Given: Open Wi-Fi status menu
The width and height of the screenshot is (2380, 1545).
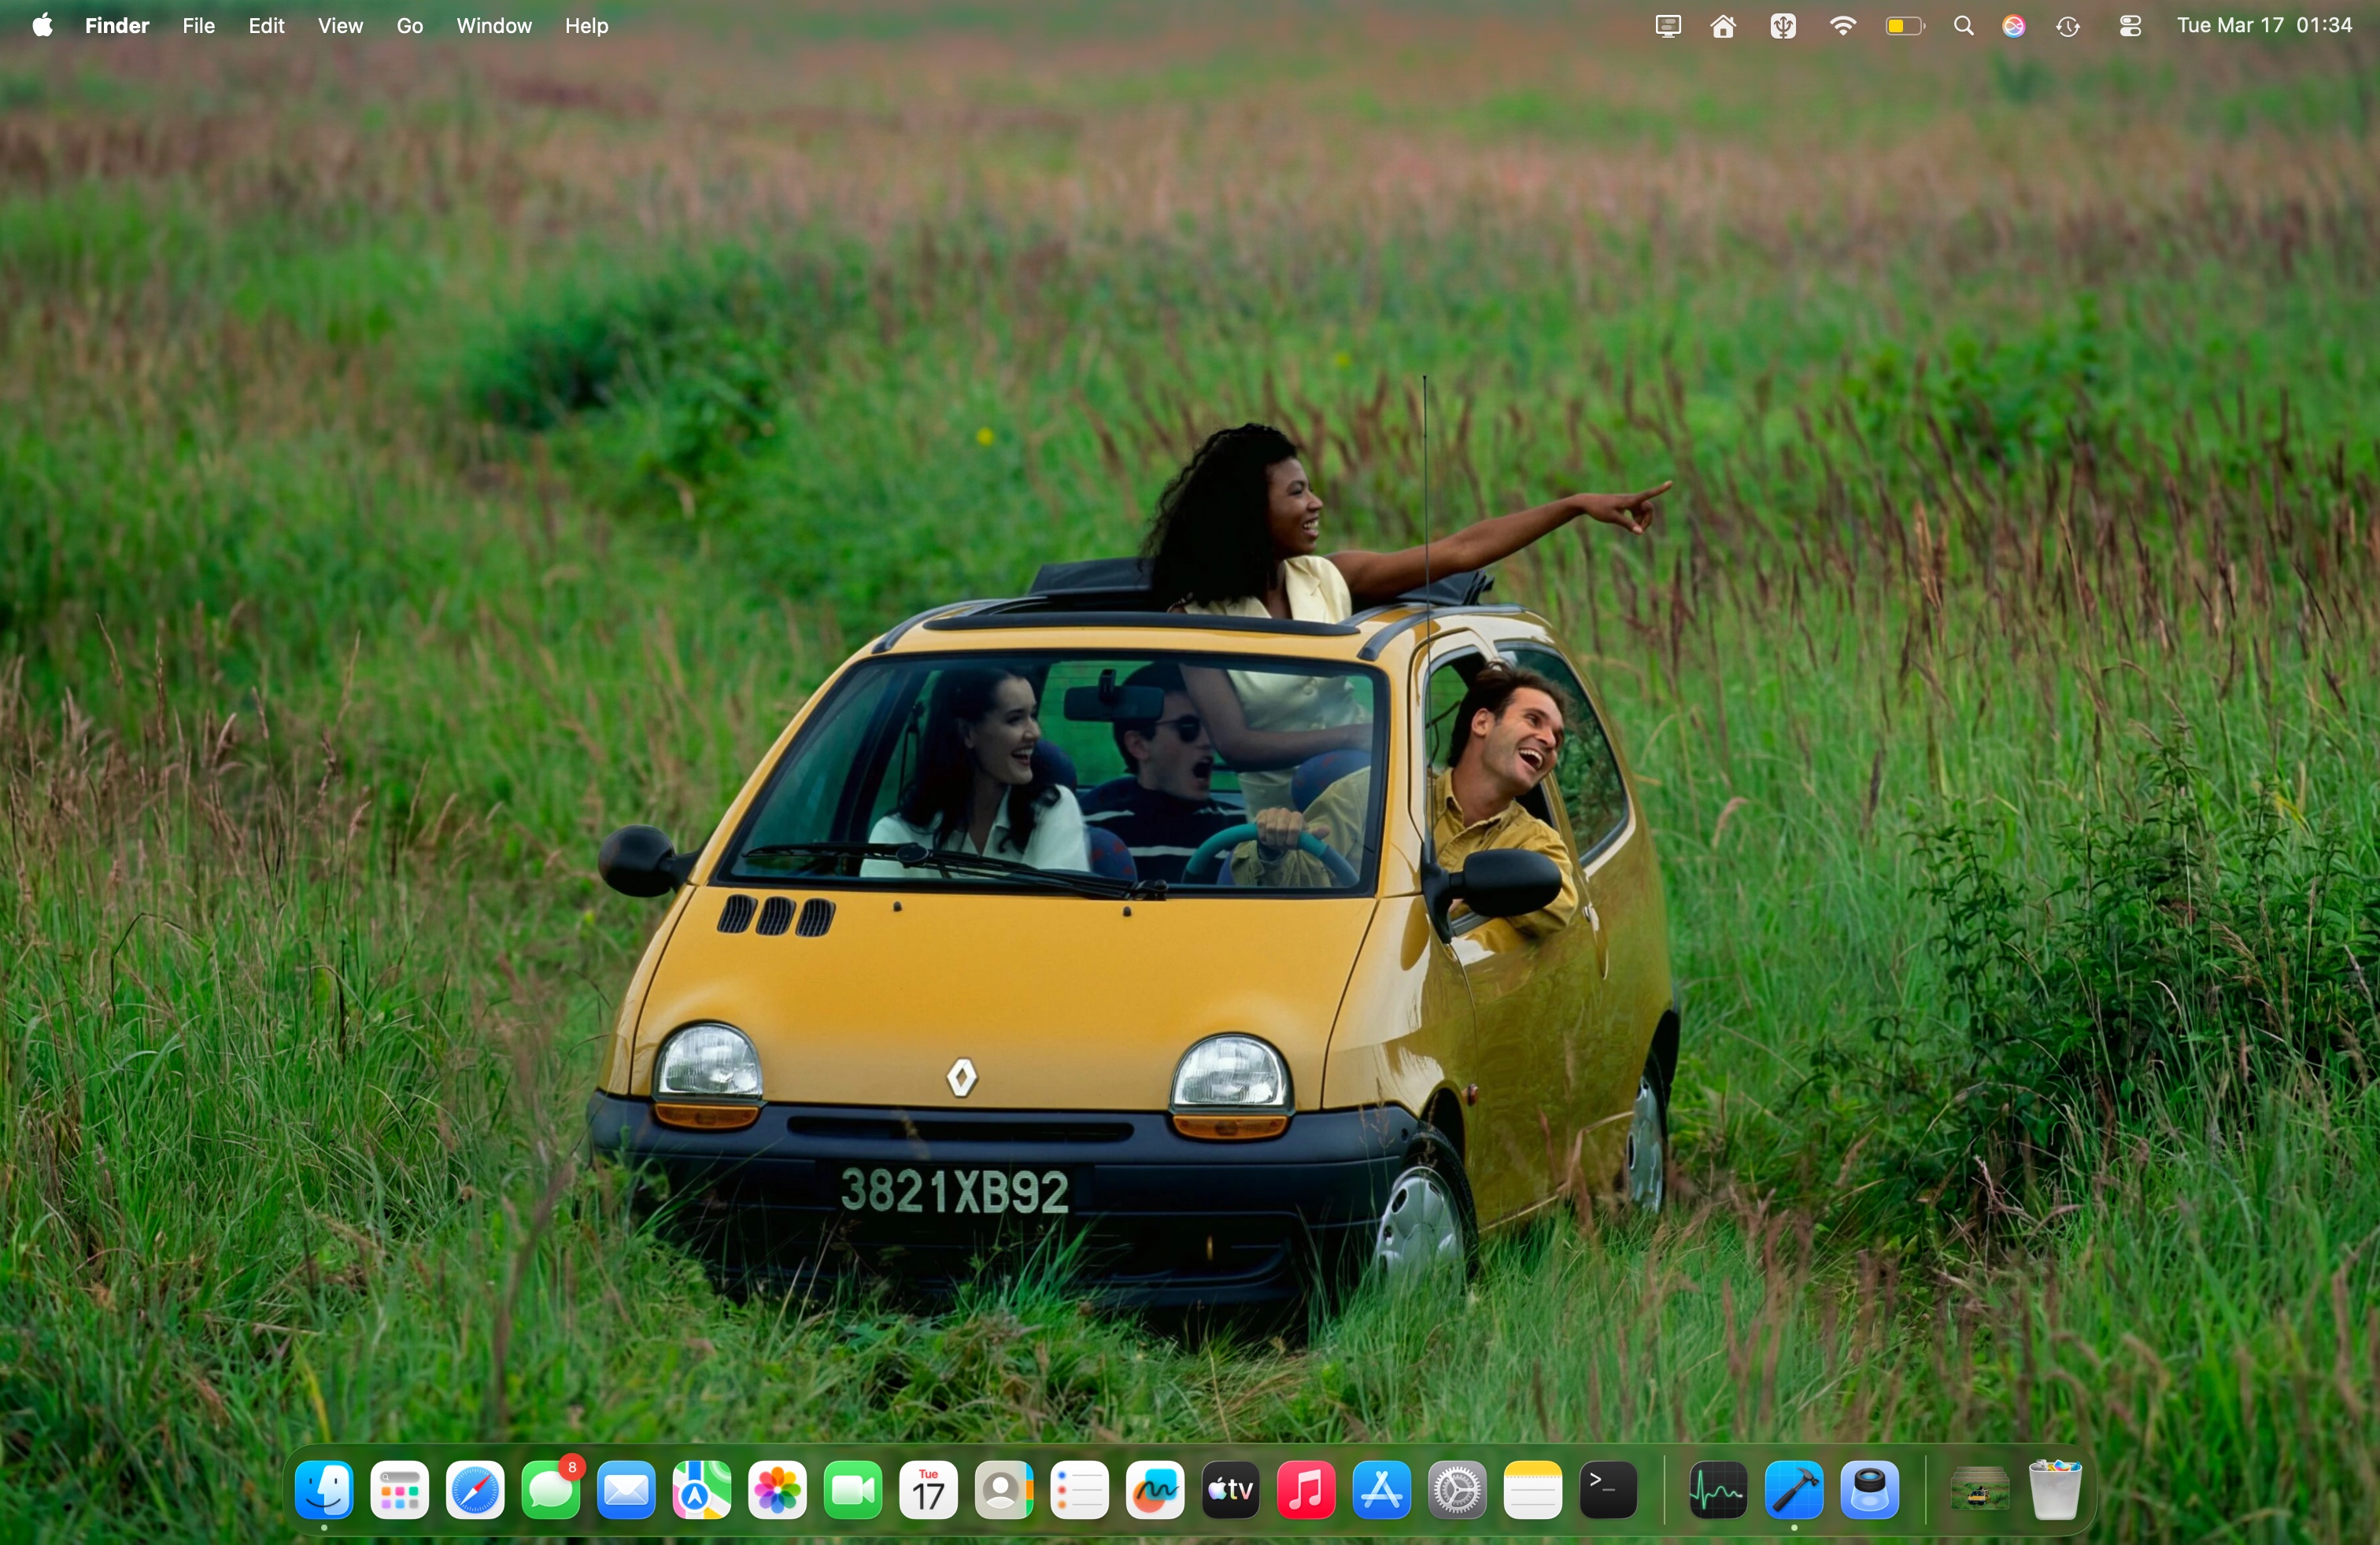Looking at the screenshot, I should pyautogui.click(x=1842, y=27).
